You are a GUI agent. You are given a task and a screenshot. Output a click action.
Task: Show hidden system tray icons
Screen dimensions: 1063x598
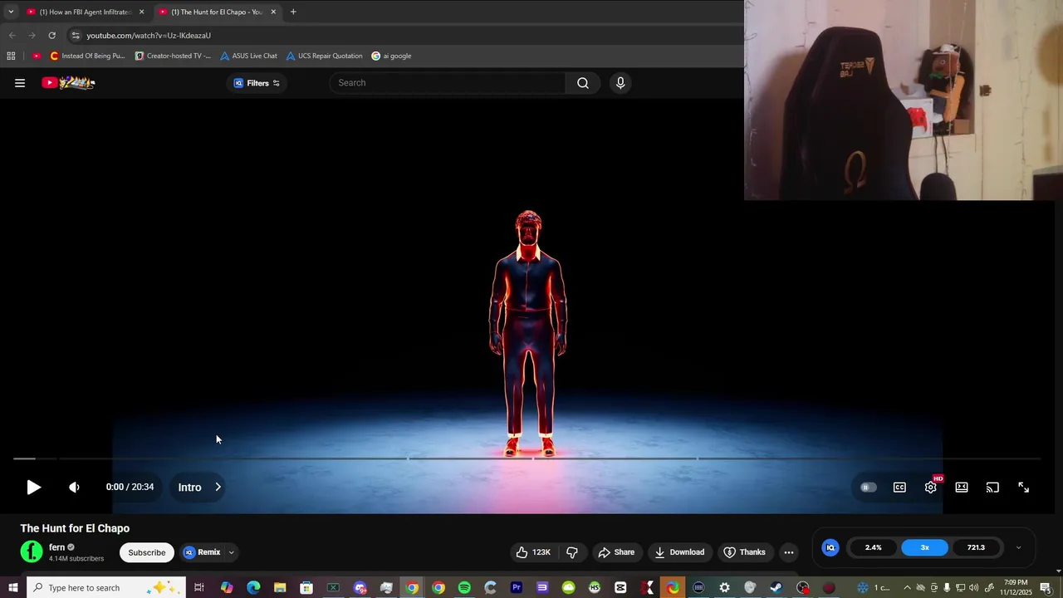[x=907, y=588]
